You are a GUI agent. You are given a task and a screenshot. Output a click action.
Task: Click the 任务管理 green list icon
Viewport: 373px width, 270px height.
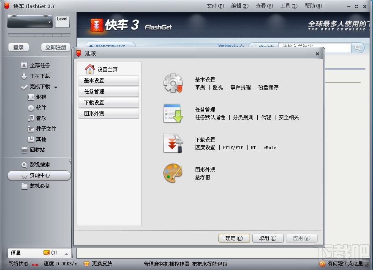tap(173, 113)
